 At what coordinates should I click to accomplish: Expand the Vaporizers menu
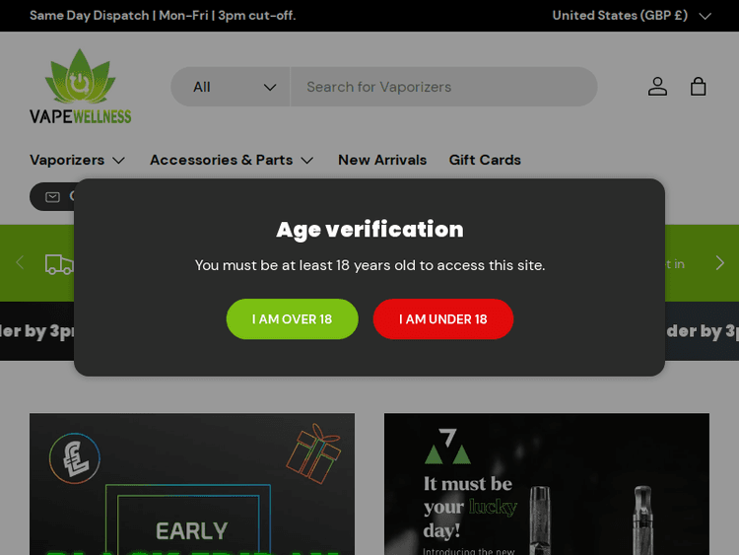pyautogui.click(x=77, y=160)
